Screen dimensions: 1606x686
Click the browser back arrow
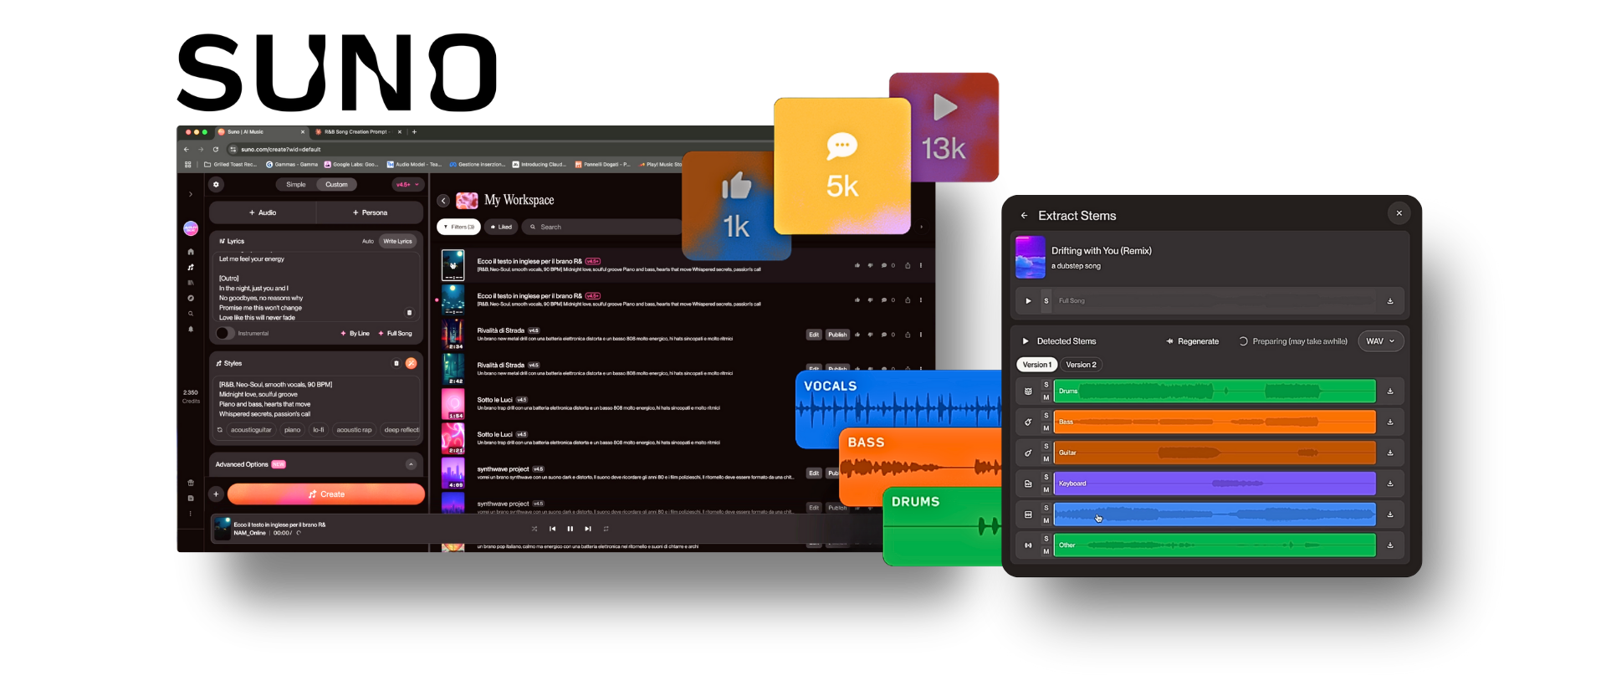point(187,150)
